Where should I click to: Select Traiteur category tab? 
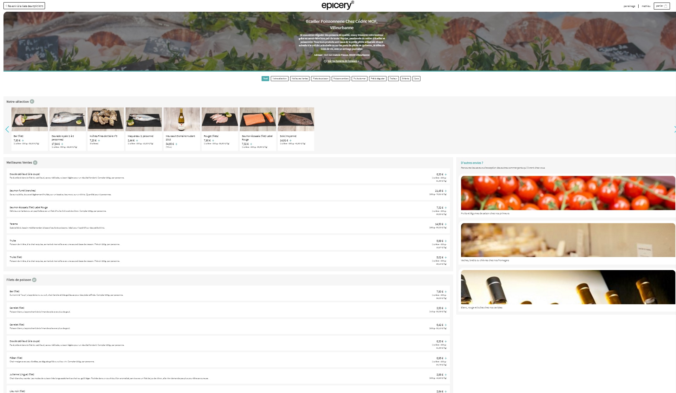[x=393, y=79]
